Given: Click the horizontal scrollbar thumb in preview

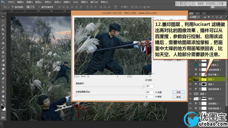Looking at the screenshot, I should [129, 76].
